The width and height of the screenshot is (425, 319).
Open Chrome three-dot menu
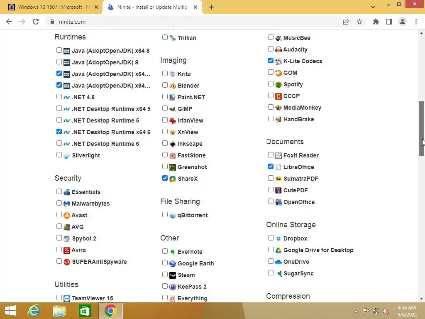coord(416,22)
